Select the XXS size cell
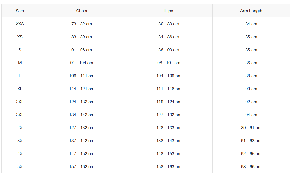This screenshot has width=292, height=176. [20, 24]
